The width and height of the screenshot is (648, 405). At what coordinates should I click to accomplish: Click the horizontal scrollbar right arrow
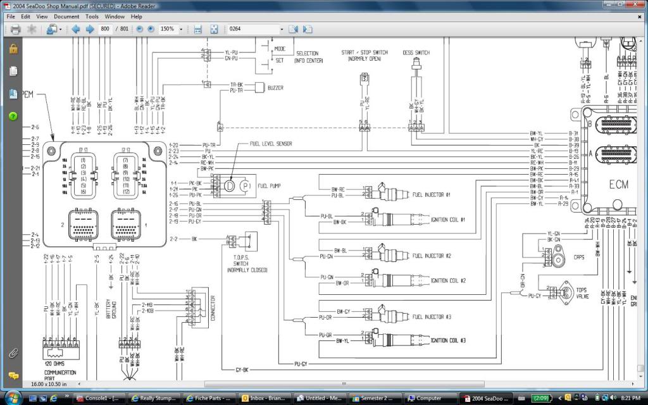(632, 384)
